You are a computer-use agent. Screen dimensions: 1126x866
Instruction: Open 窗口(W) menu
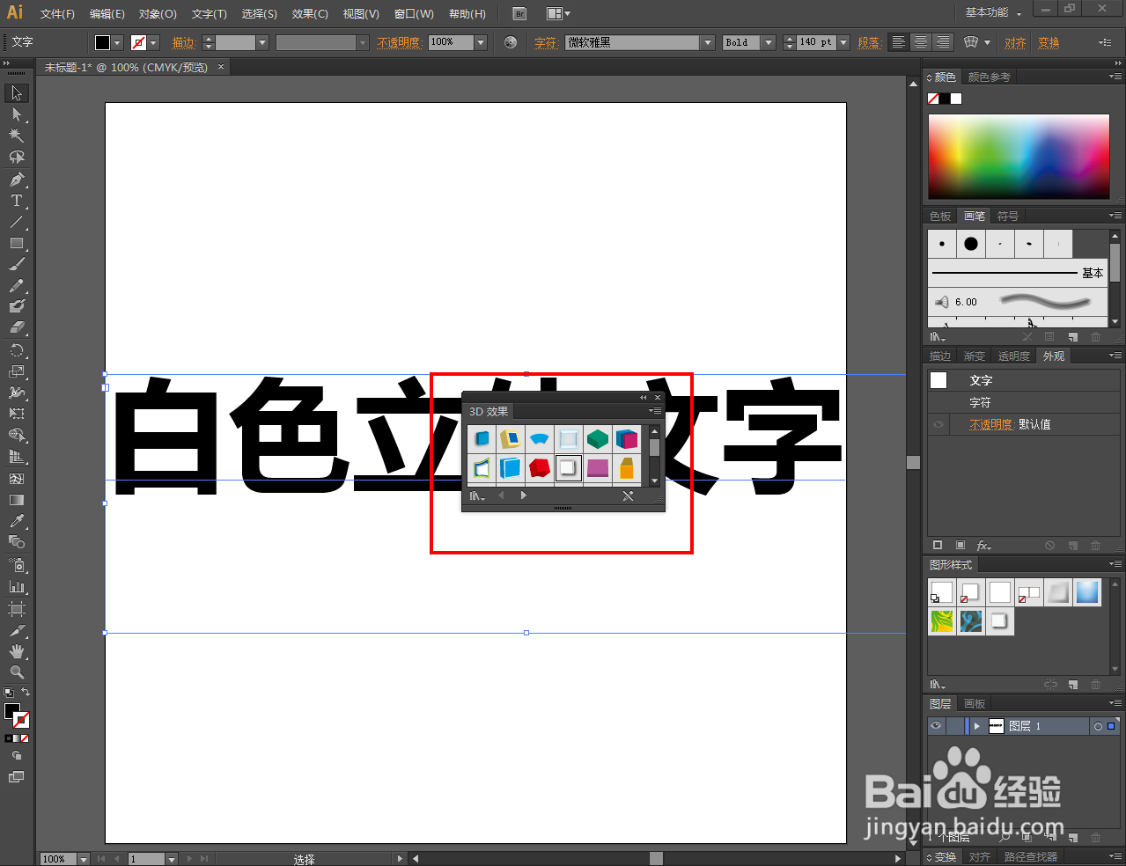[414, 13]
